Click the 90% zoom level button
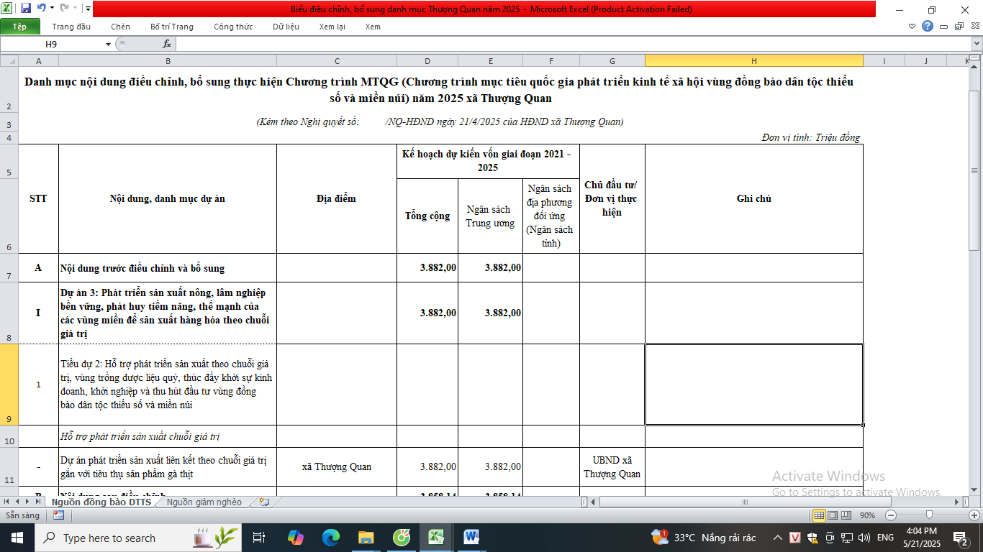This screenshot has height=552, width=983. [867, 515]
